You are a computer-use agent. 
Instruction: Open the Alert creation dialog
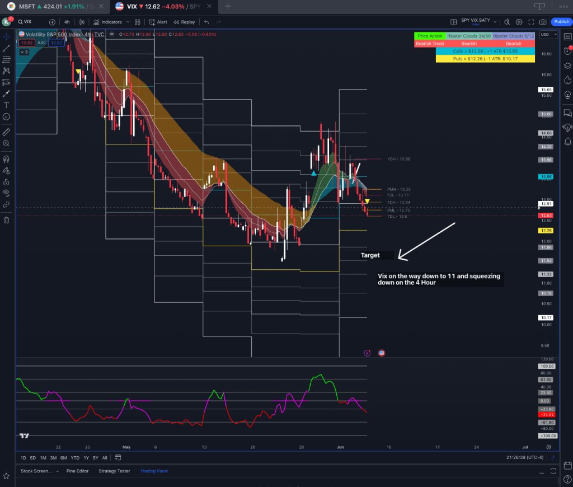(x=158, y=22)
